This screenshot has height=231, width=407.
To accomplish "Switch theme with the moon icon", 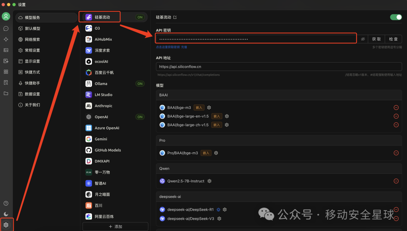I will click(x=6, y=214).
